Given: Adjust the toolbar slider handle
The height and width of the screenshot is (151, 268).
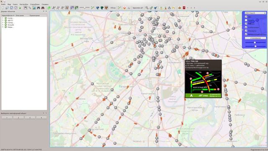Looking at the screenshot, I should pyautogui.click(x=85, y=8).
